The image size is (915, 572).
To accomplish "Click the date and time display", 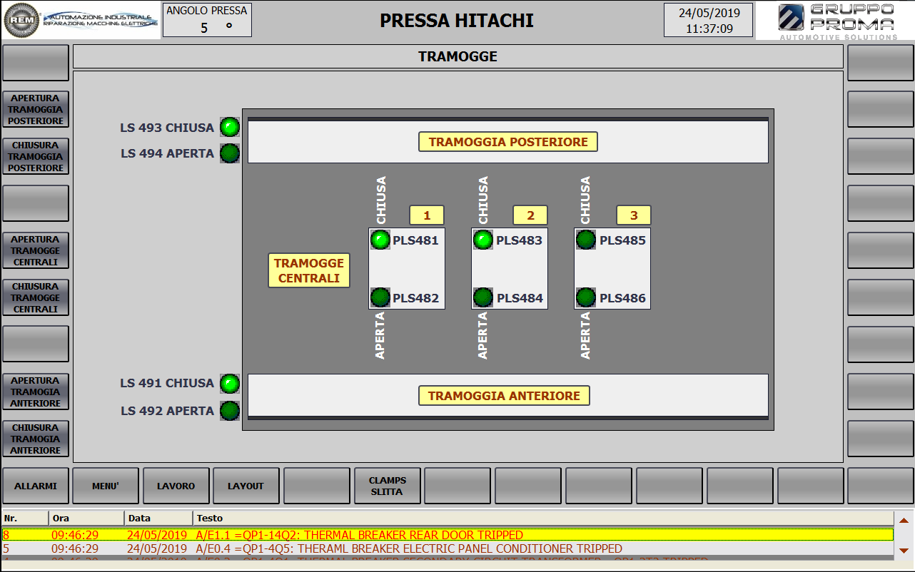I will 709,20.
